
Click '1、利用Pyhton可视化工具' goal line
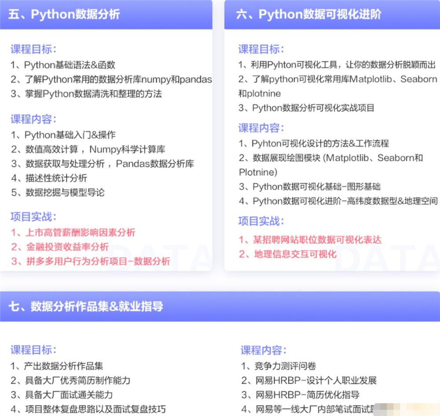point(337,65)
